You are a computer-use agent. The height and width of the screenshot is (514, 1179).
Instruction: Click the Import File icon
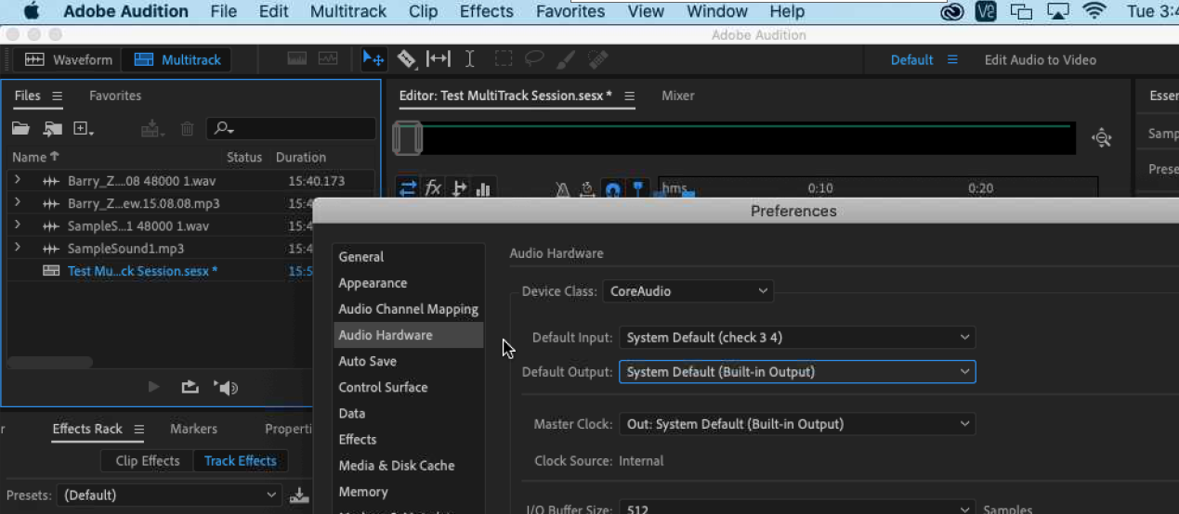(53, 129)
